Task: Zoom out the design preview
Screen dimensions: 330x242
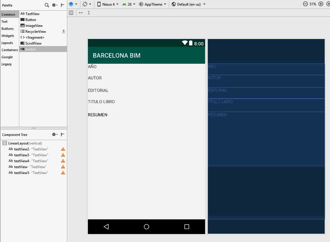Action: (305, 4)
